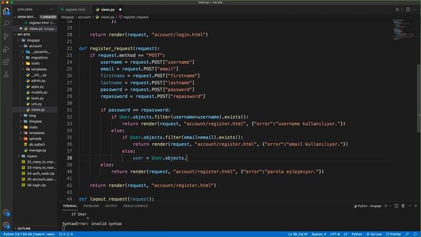Open manage.py in the explorer
The height and width of the screenshot is (237, 421).
[x=37, y=150]
